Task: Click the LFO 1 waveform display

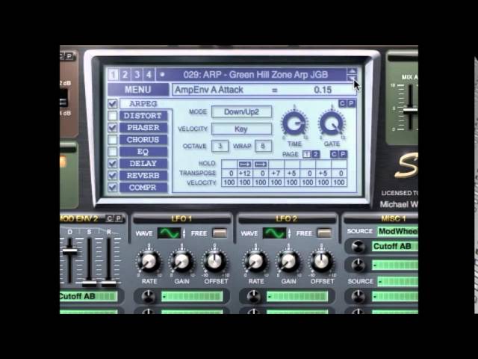Action: 168,233
